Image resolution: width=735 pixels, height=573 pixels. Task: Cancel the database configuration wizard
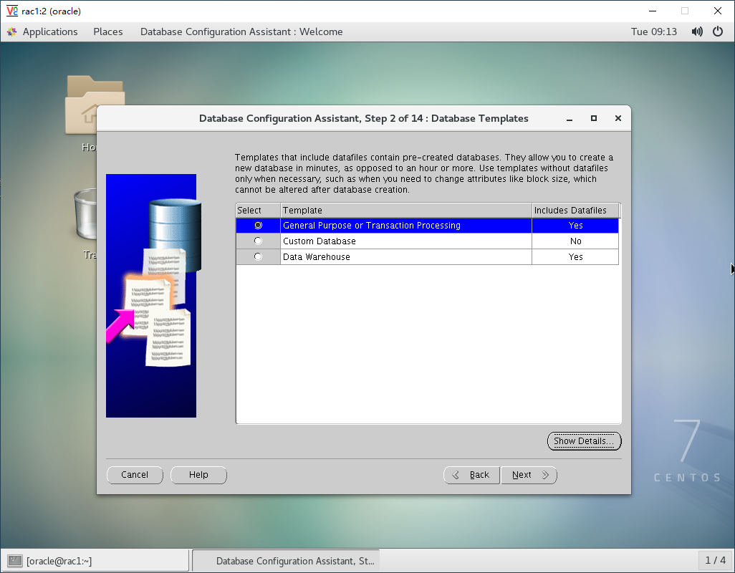tap(135, 475)
